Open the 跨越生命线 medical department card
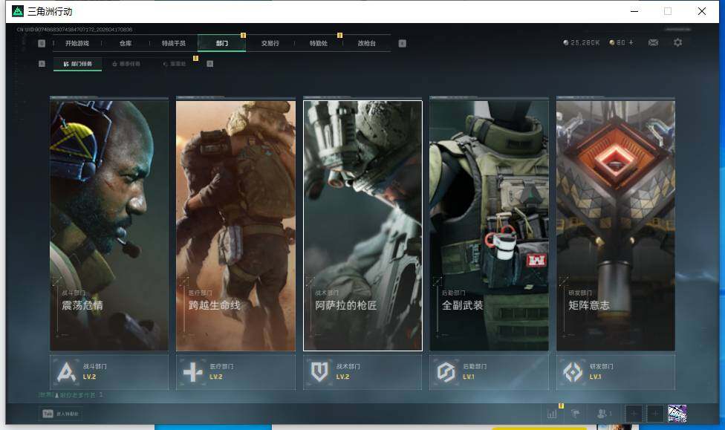Screen dimensions: 725x430 (x=235, y=226)
